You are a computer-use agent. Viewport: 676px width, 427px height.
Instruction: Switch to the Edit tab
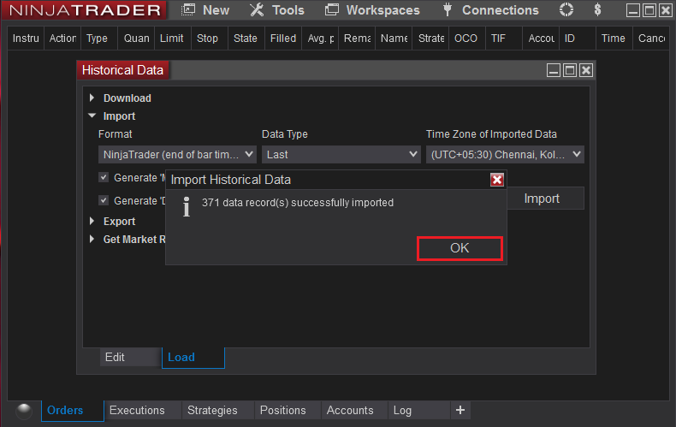pyautogui.click(x=130, y=357)
